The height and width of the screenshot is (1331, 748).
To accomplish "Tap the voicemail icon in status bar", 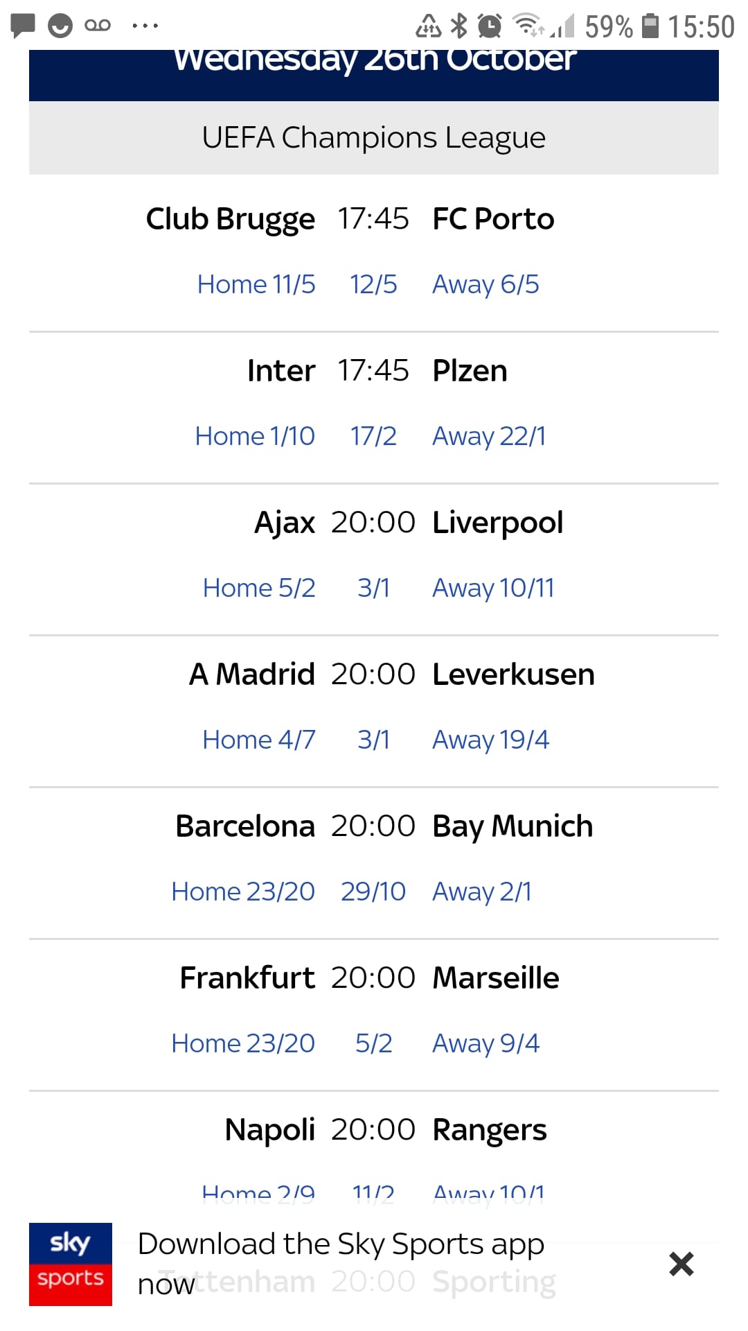I will click(x=97, y=26).
